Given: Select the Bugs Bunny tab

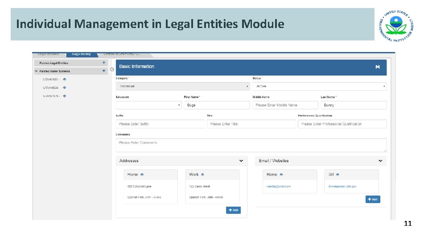Looking at the screenshot, I should pos(81,54).
